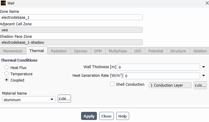Click the Heat Generation Rate input field

point(162,76)
